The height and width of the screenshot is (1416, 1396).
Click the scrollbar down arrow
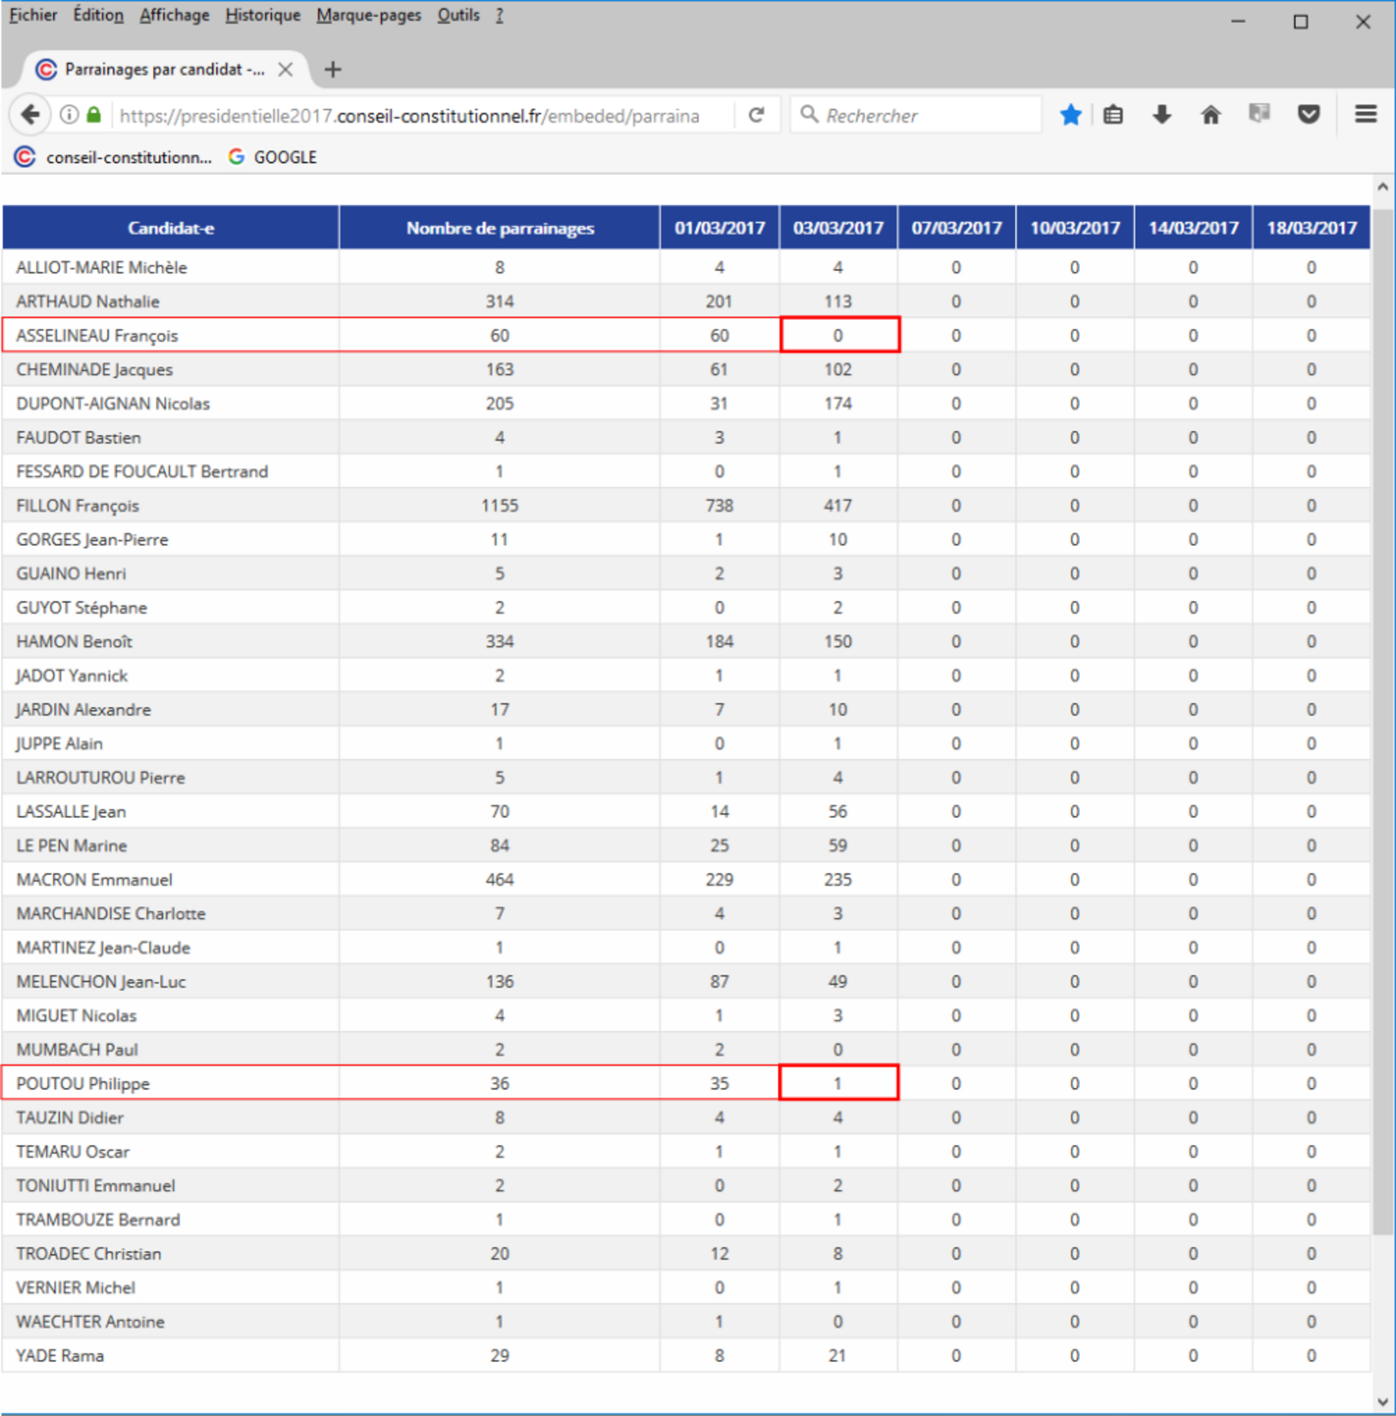1382,1401
